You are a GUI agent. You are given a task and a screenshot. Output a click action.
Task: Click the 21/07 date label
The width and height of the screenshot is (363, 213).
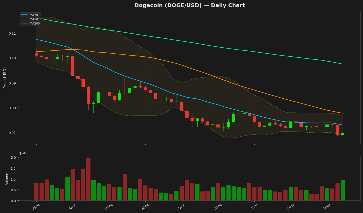pos(327,207)
